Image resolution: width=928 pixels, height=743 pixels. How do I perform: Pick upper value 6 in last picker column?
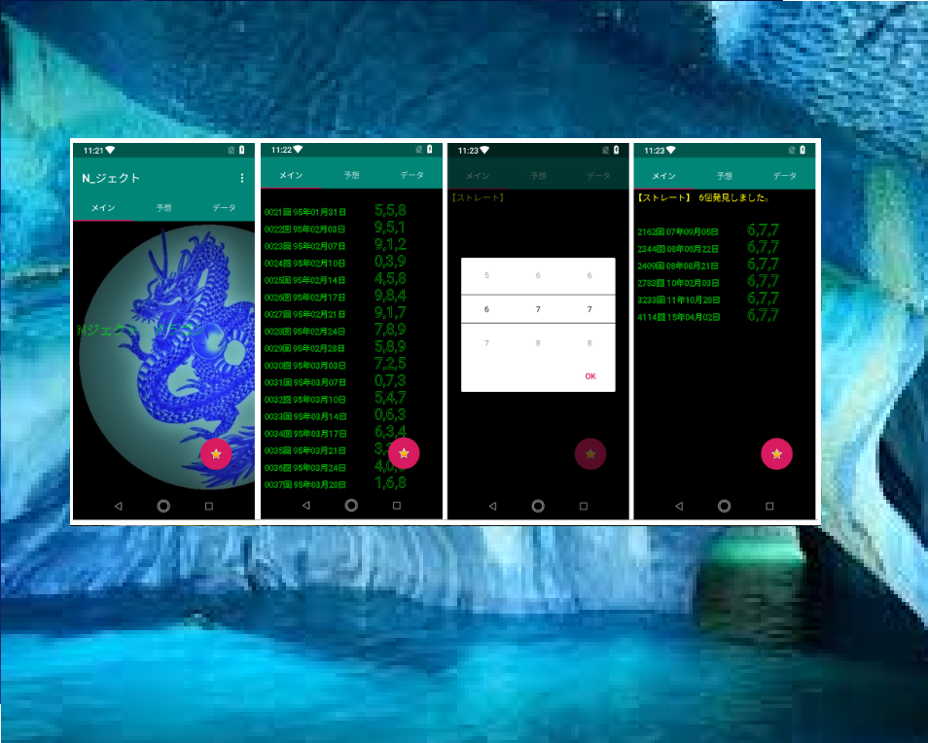click(589, 275)
